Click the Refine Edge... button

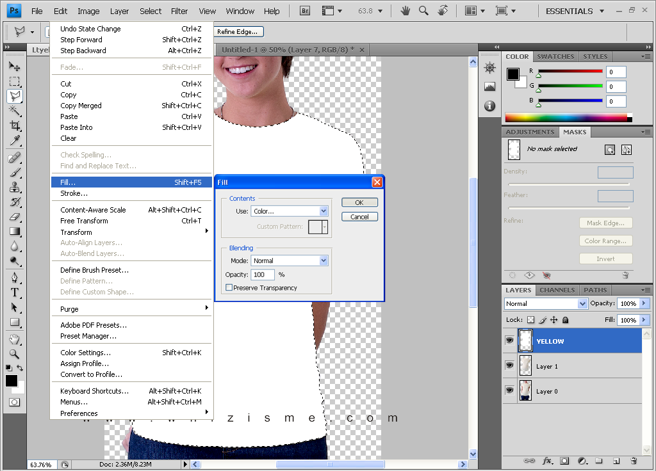[237, 31]
